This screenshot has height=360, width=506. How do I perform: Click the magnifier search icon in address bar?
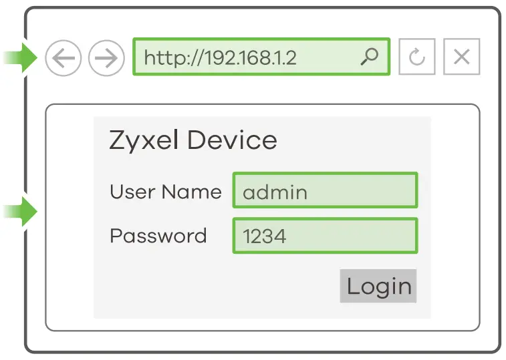(369, 57)
